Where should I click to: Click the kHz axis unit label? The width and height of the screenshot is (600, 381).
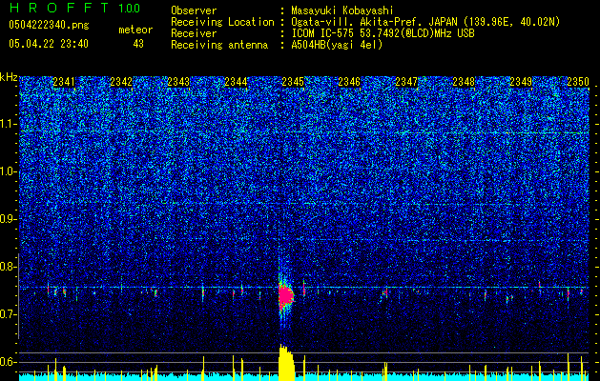click(x=9, y=77)
